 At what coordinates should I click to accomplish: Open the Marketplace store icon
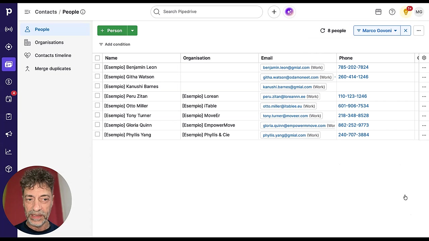378,12
